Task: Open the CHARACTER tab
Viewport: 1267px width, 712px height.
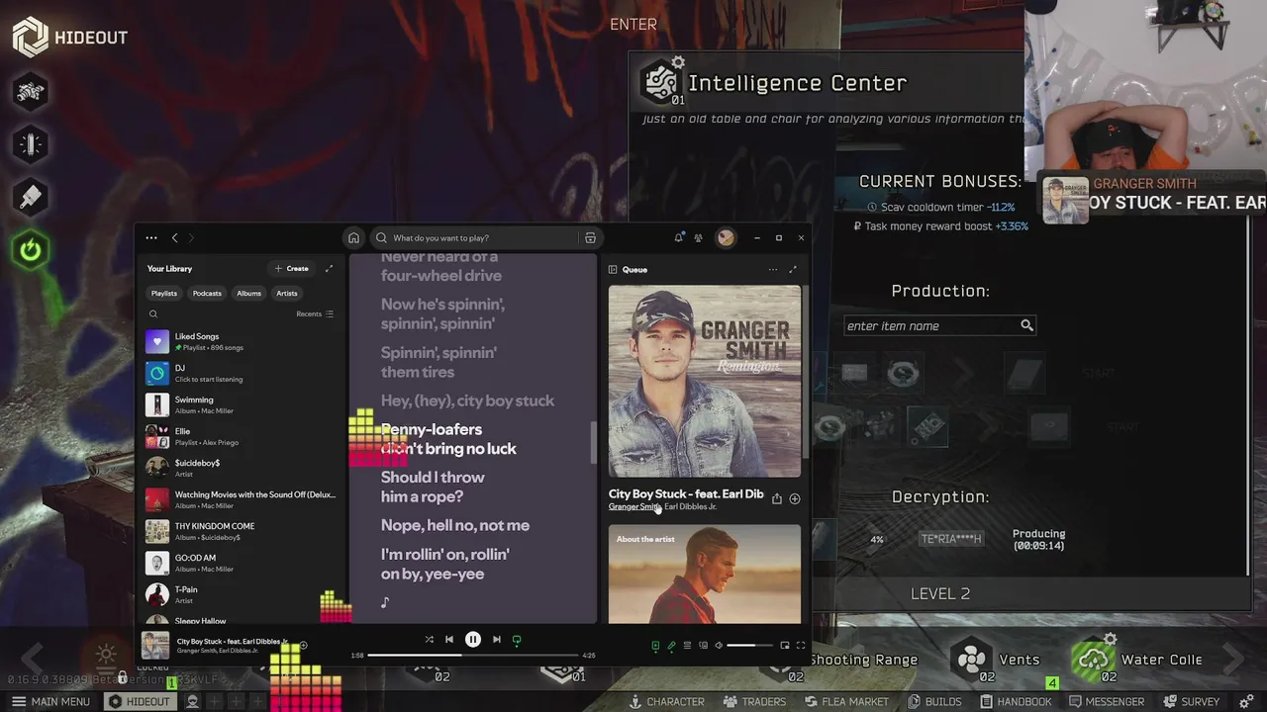Action: [666, 701]
